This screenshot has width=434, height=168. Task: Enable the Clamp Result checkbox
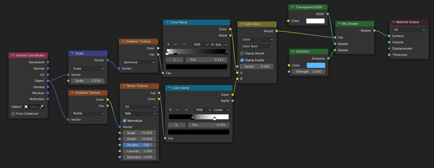242,53
